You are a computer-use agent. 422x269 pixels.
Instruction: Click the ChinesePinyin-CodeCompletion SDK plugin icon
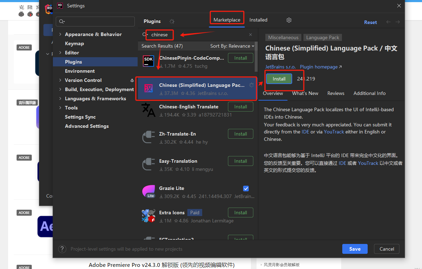click(x=148, y=61)
